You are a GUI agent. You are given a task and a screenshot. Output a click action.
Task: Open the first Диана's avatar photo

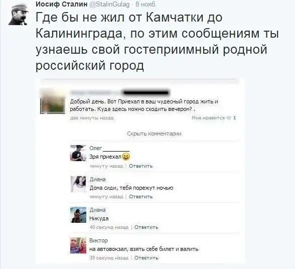78,184
